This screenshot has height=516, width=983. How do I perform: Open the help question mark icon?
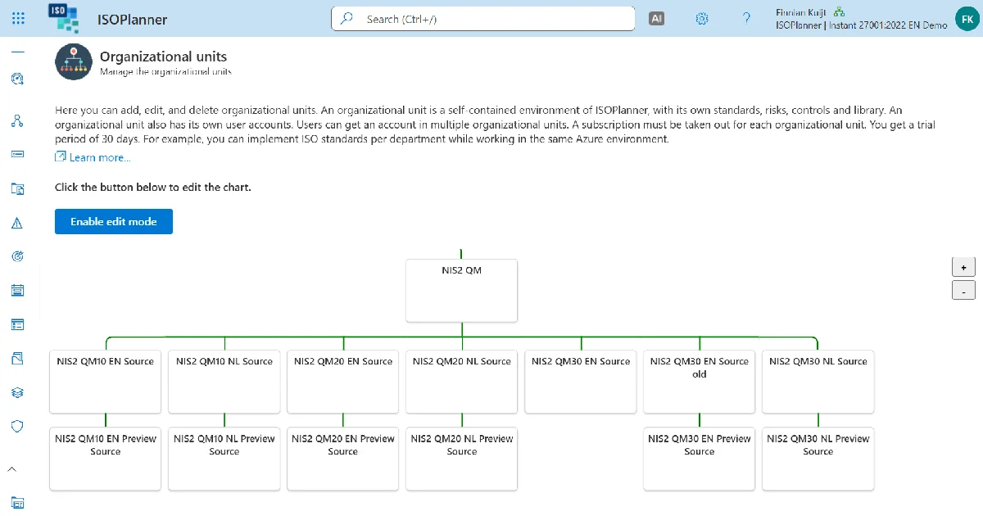747,18
